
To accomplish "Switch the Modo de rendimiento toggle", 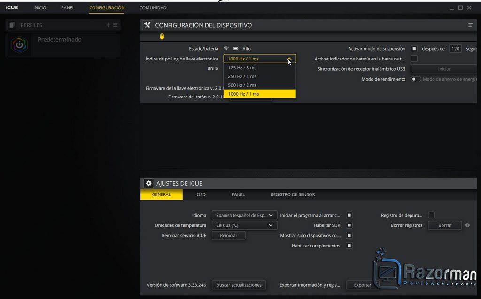I will tap(416, 79).
